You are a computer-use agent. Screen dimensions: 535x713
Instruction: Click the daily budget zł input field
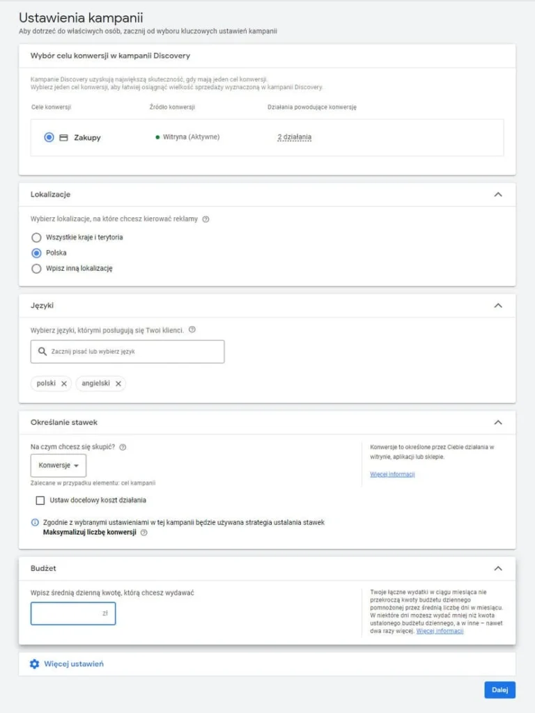coord(73,613)
